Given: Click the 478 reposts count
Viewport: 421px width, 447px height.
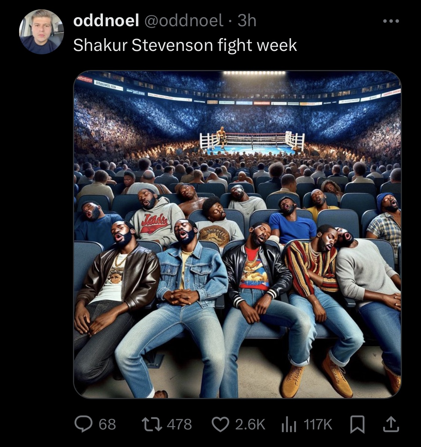Looking at the screenshot, I should [x=179, y=425].
